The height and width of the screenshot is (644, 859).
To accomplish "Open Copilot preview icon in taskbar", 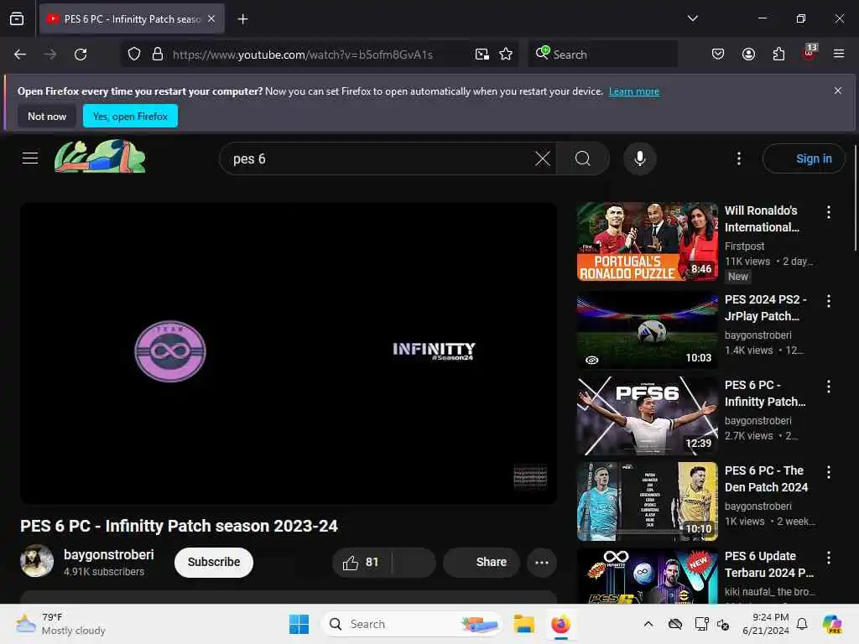I will pos(832,624).
